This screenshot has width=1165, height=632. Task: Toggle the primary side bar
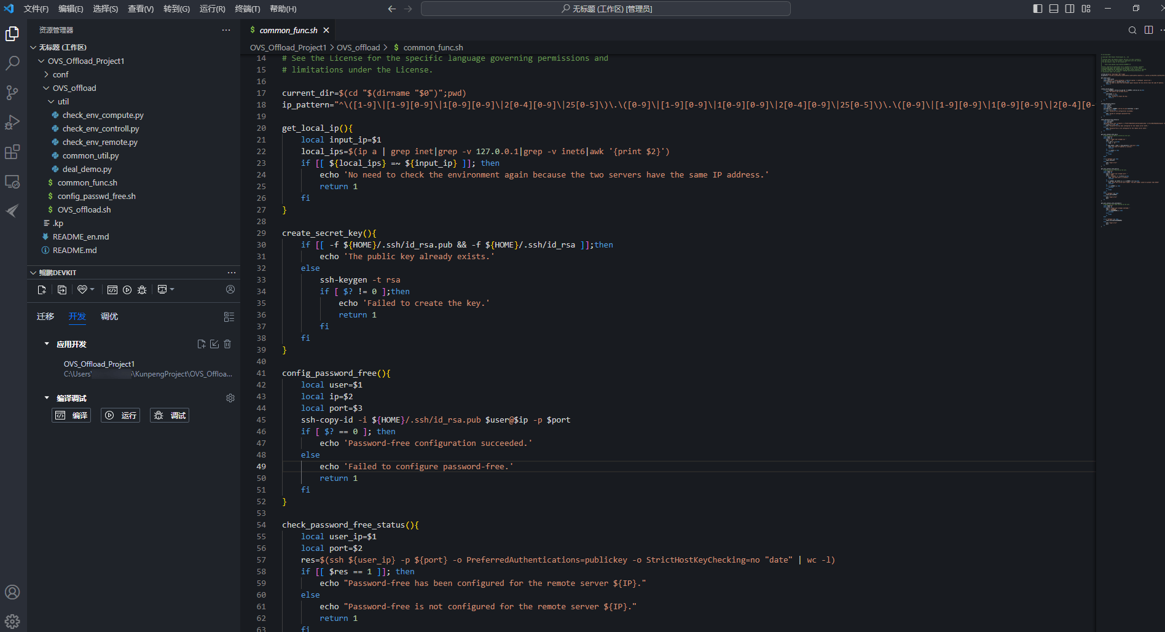point(1038,9)
